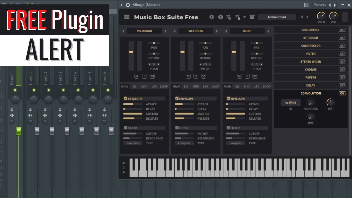Open the randomize options dropdown arrow
The width and height of the screenshot is (352, 198).
[244, 17]
